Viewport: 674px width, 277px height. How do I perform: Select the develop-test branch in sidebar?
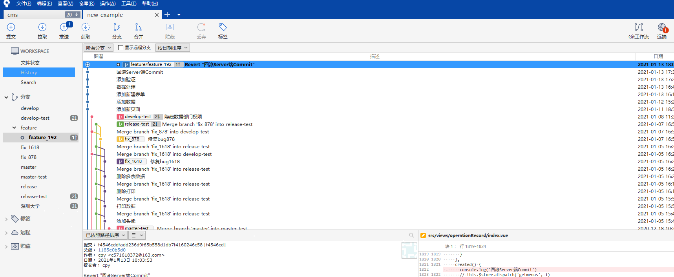click(35, 118)
